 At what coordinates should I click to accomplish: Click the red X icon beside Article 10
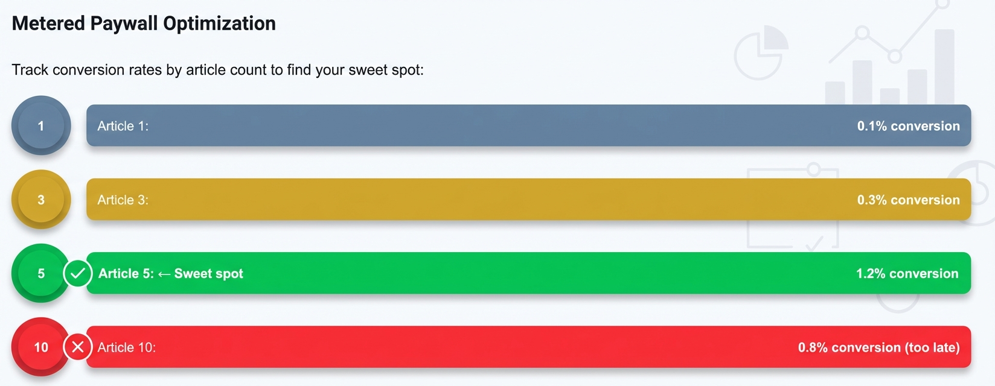tap(78, 347)
